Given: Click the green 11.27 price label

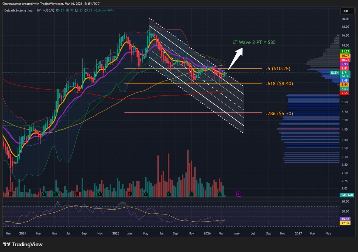Looking at the screenshot, I should point(345,52).
